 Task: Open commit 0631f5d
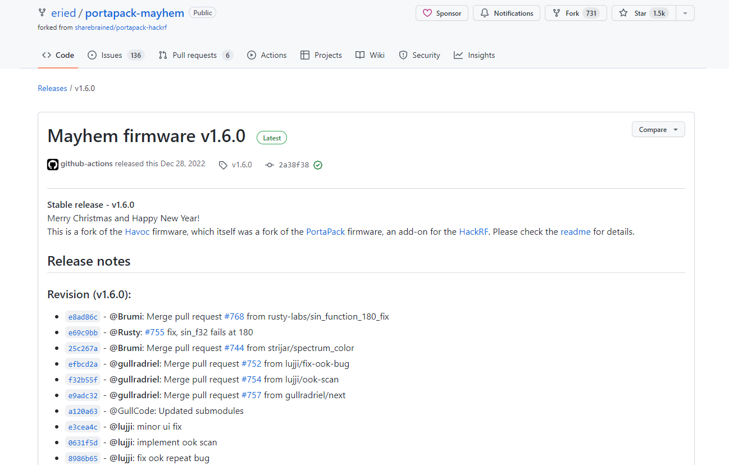tap(83, 443)
